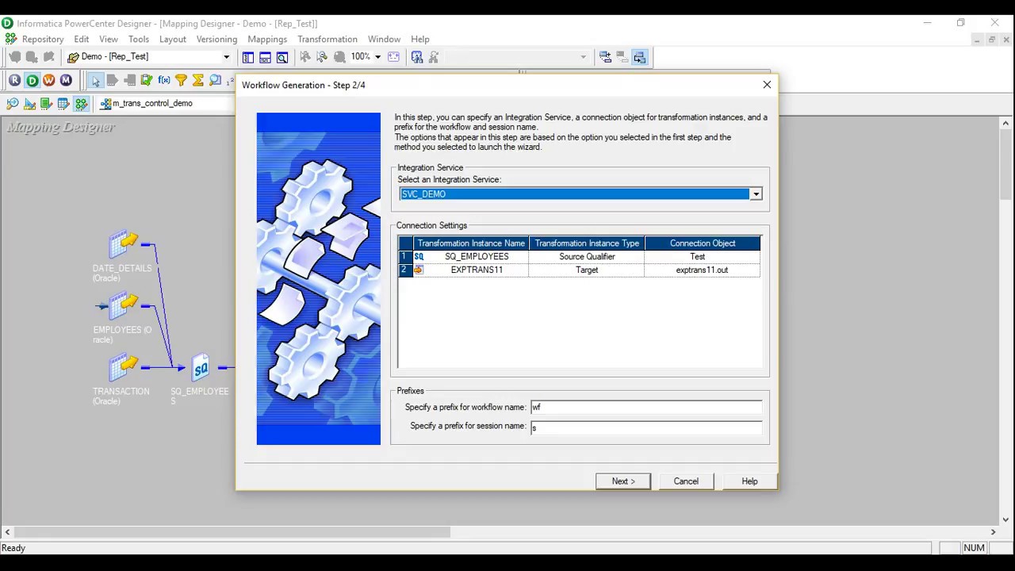Open the Edit menu
This screenshot has height=571, width=1015.
82,39
